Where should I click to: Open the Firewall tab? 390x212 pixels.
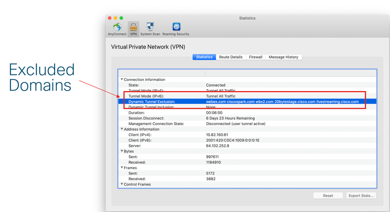point(256,57)
